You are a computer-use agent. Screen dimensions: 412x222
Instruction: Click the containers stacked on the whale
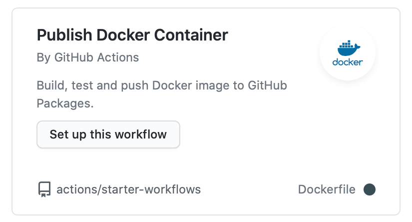[347, 44]
